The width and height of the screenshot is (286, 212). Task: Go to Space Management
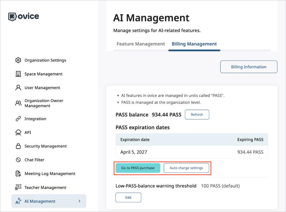click(x=43, y=74)
